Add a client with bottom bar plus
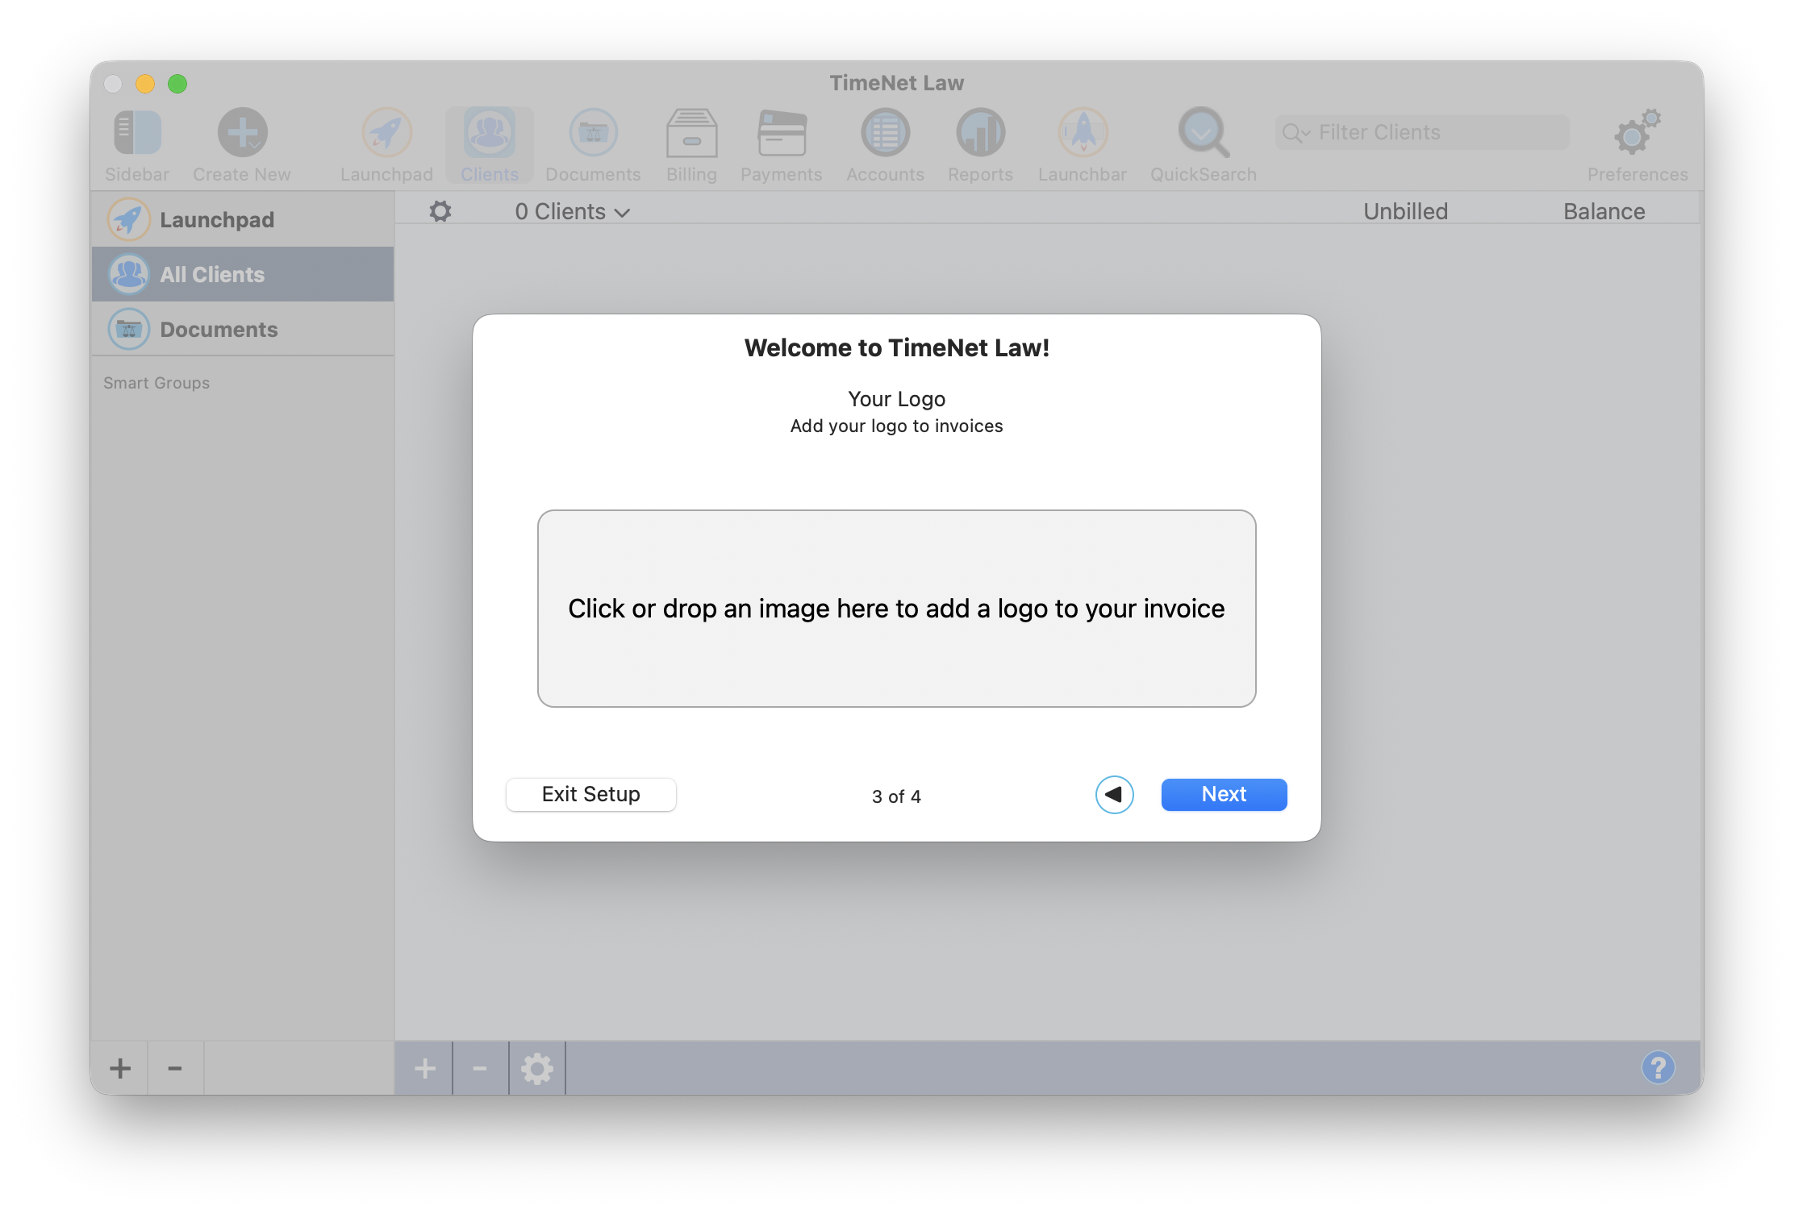Screen dimensions: 1794x1214 click(x=424, y=1068)
